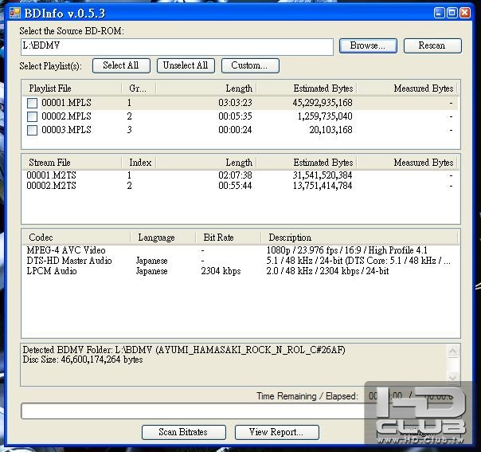This screenshot has width=481, height=452.
Task: Click the 2304 kbps bit rate value
Action: (221, 271)
